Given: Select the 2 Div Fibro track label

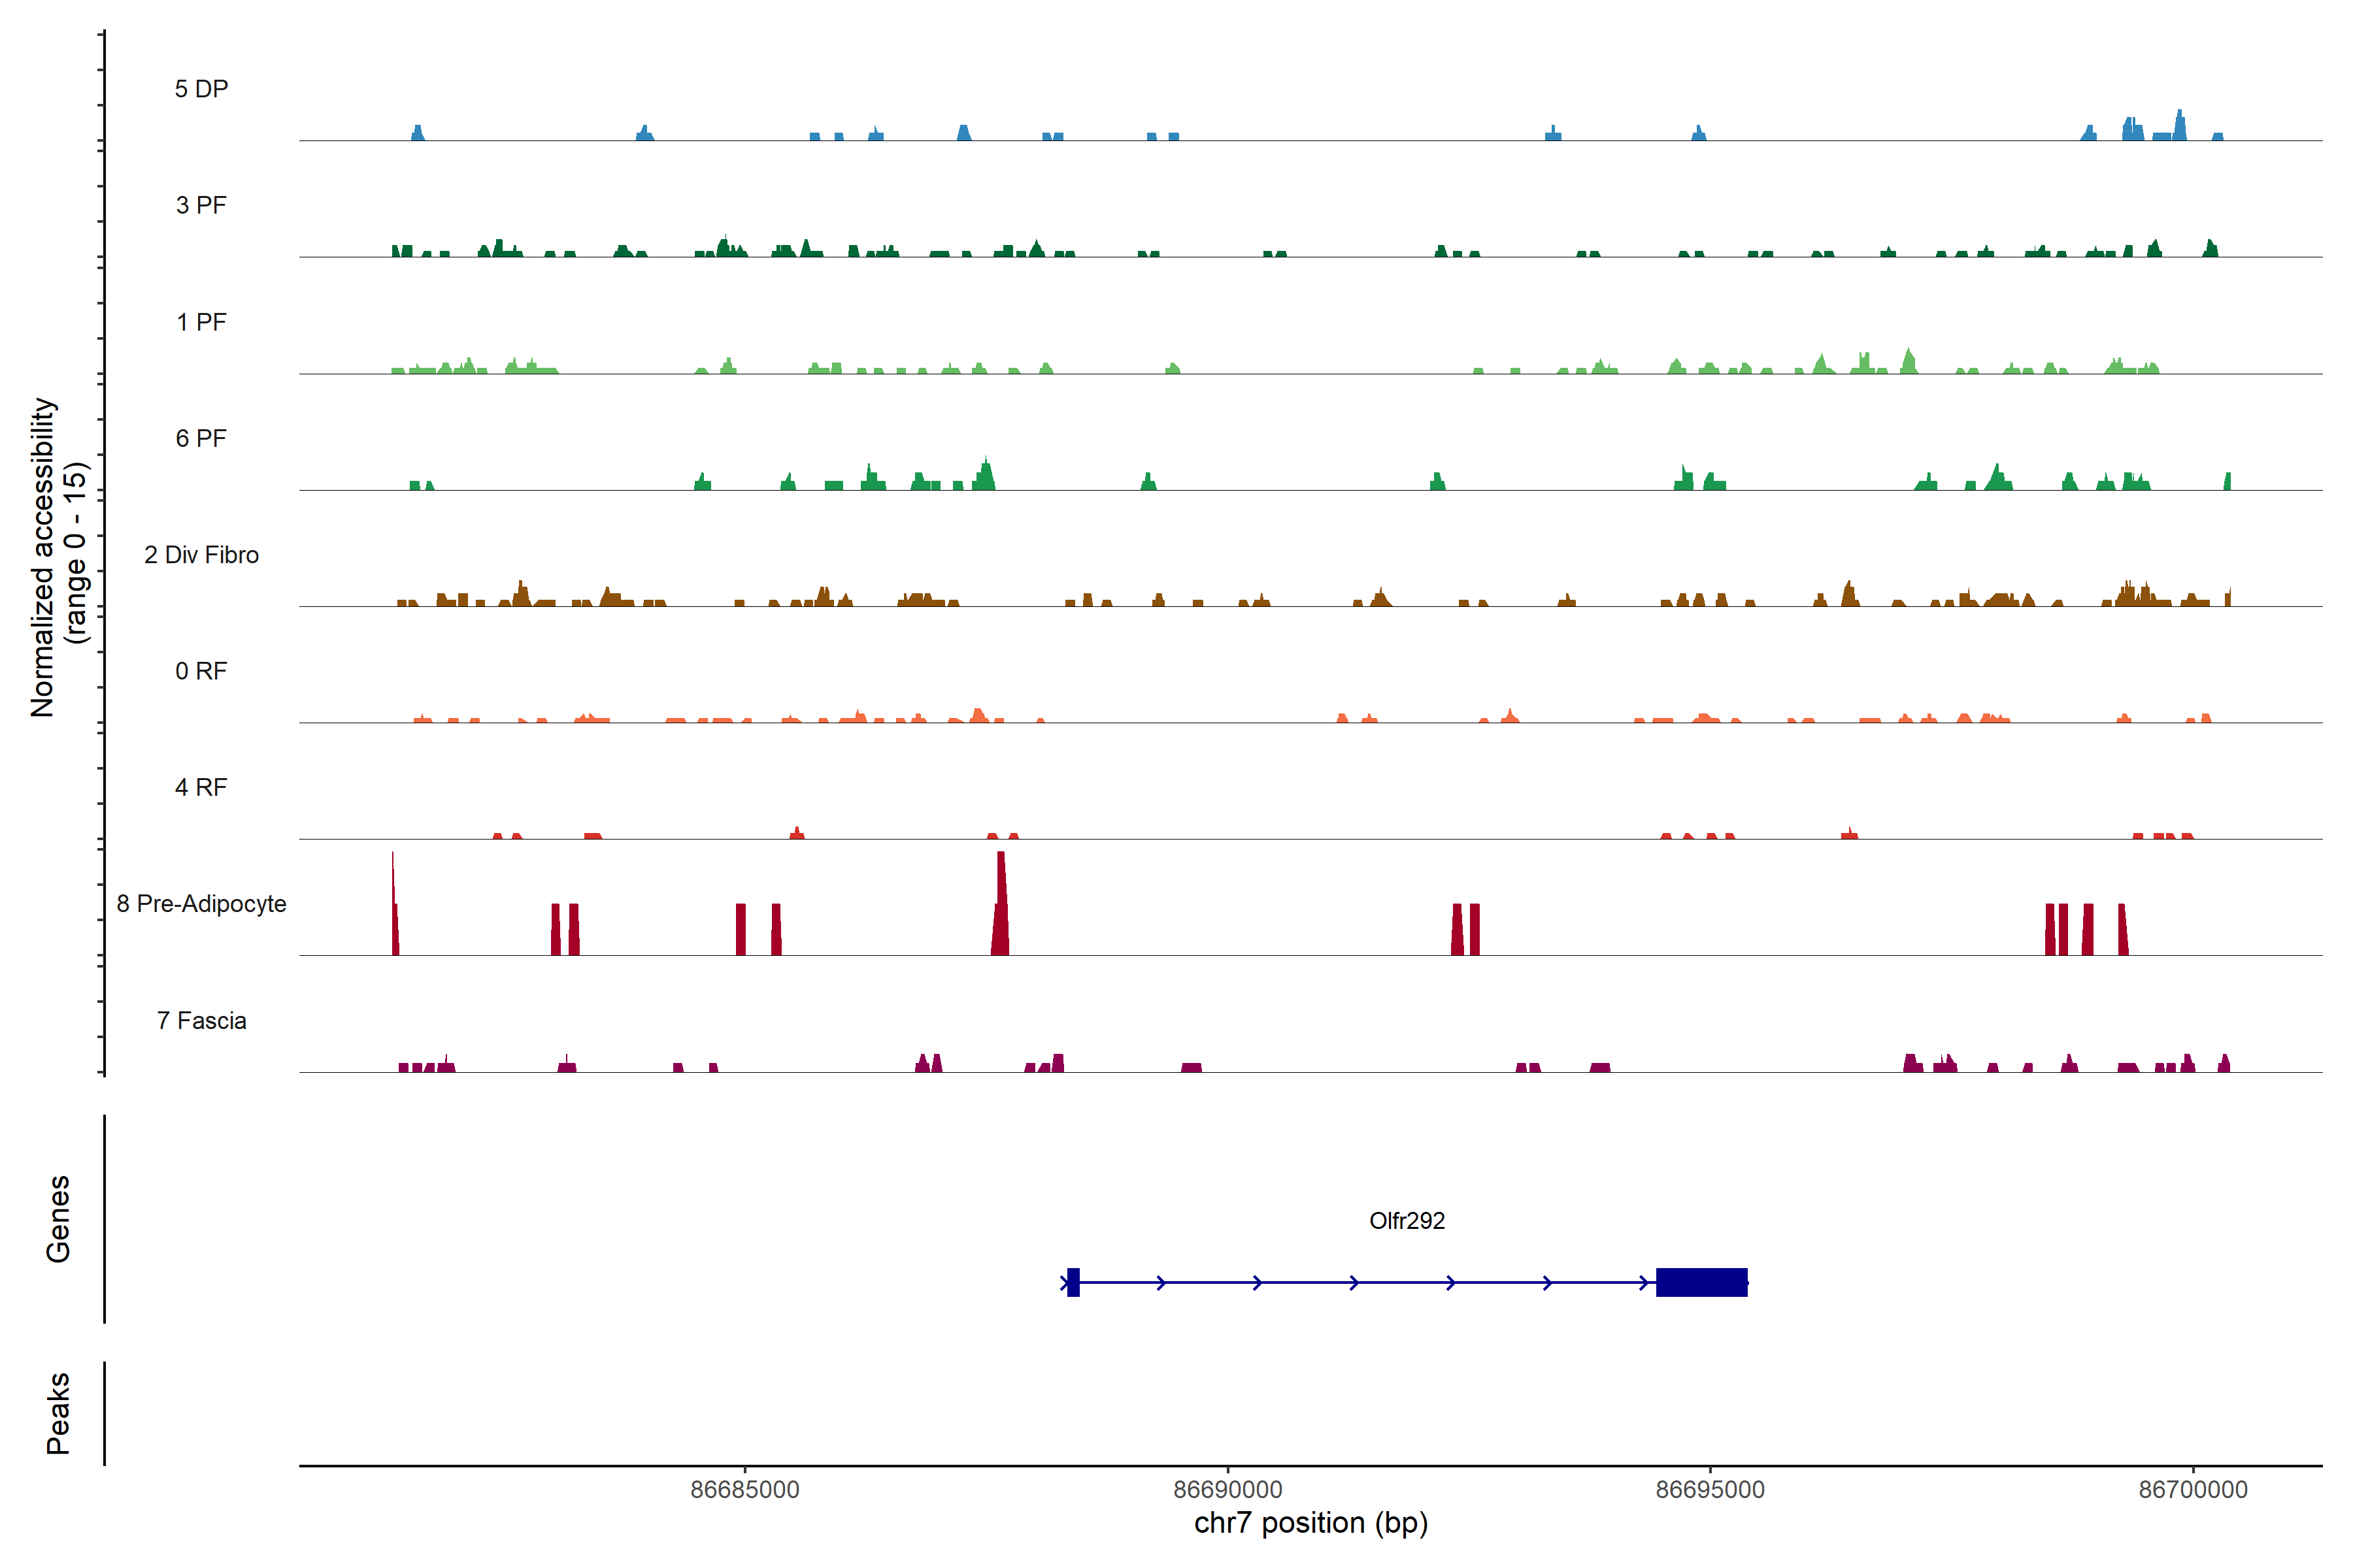Looking at the screenshot, I should [x=201, y=555].
